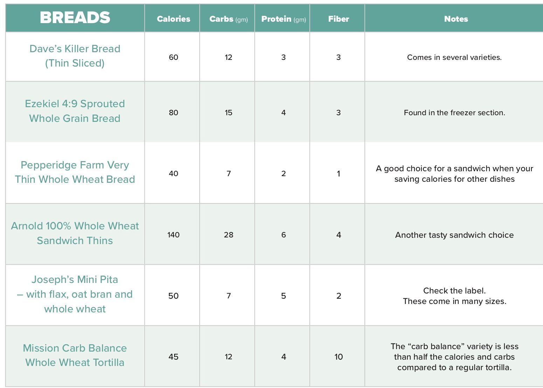Select Pepperidge Farm Very Thin Whole Wheat Bread
The width and height of the screenshot is (543, 388).
pyautogui.click(x=75, y=172)
